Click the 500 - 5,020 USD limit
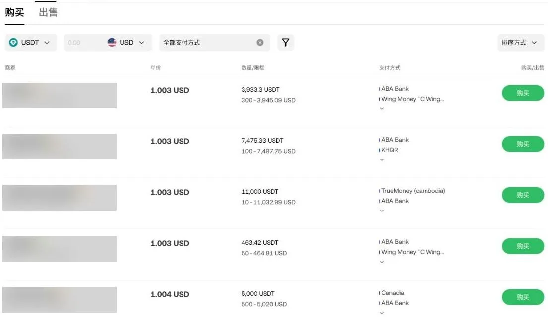The height and width of the screenshot is (317, 548). pos(264,304)
